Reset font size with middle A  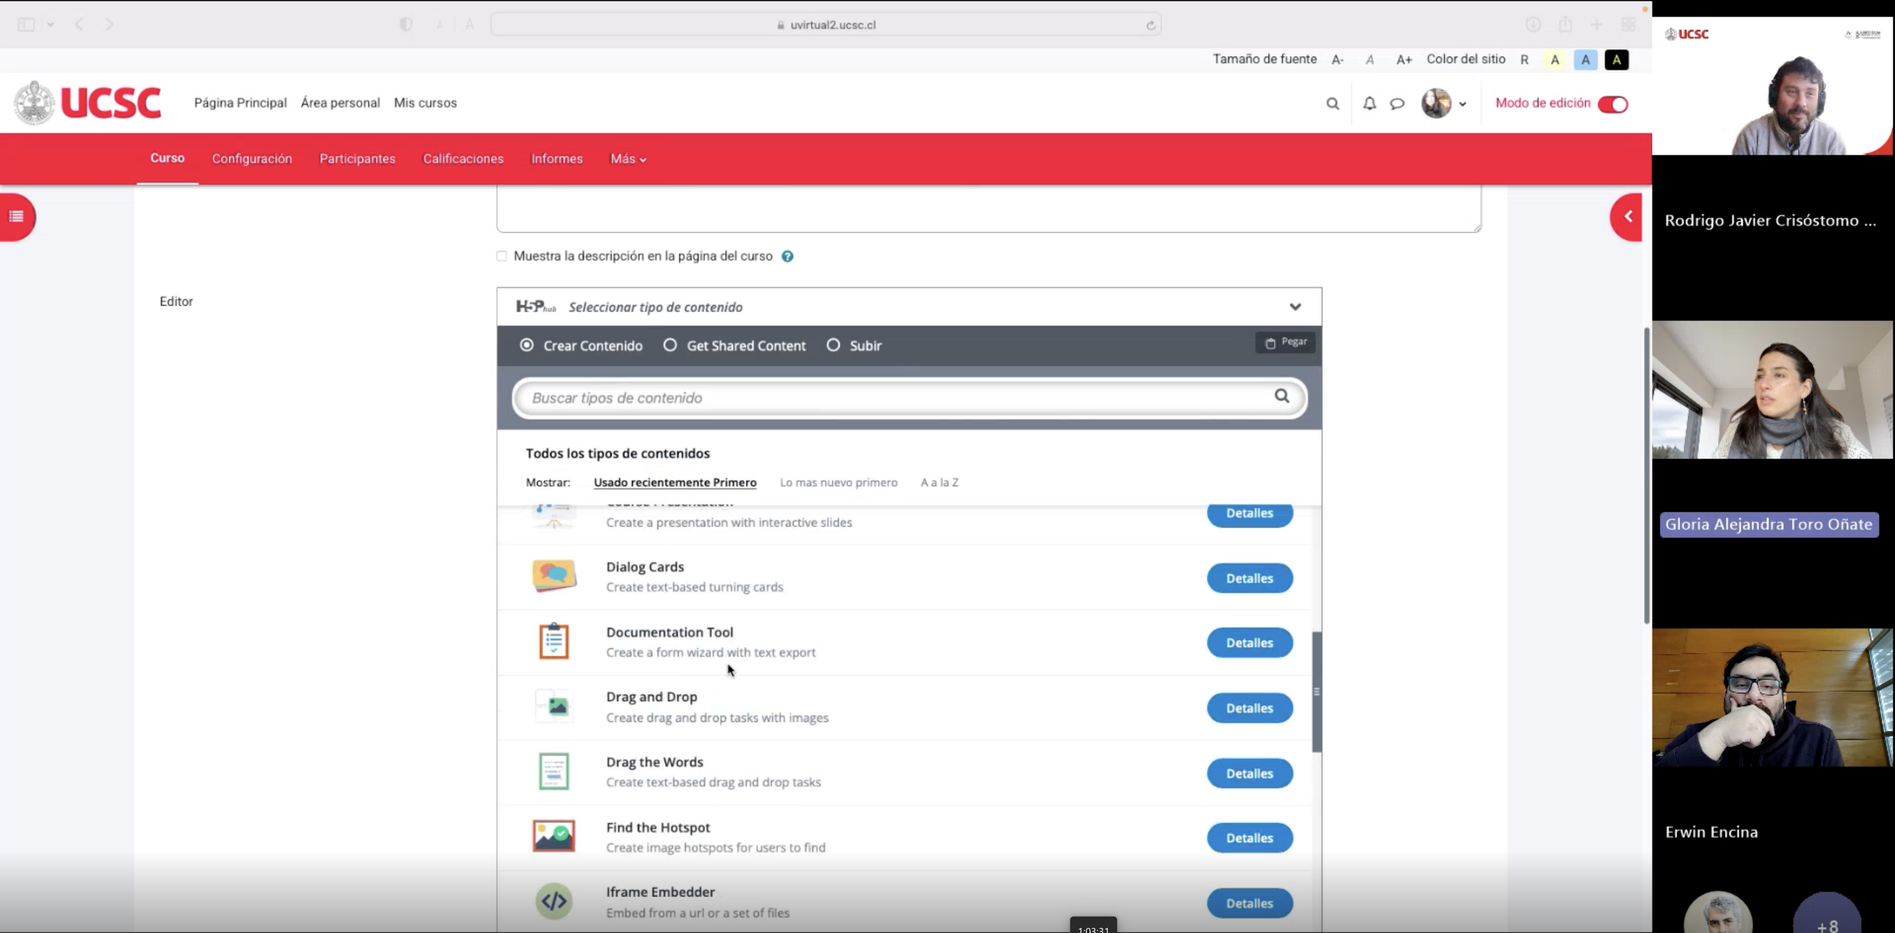[x=1369, y=60]
